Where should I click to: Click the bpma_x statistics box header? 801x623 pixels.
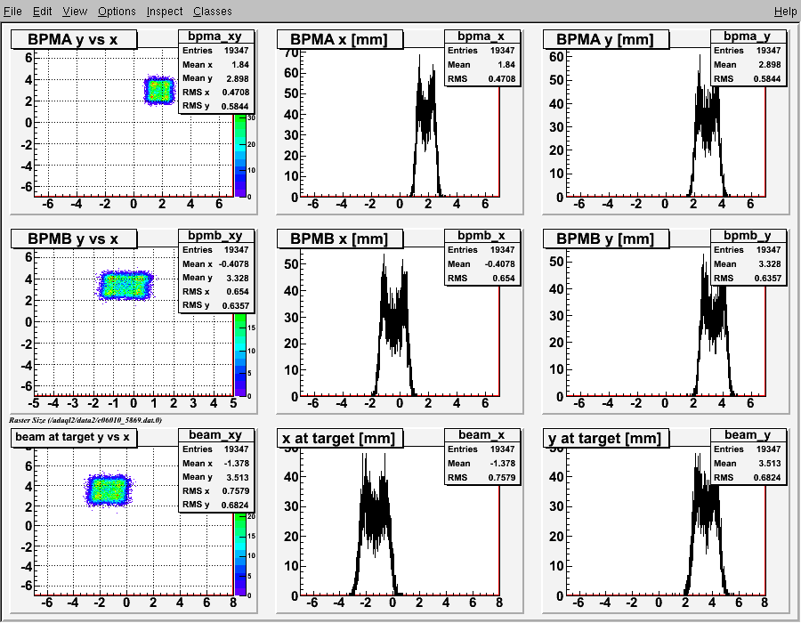click(x=481, y=36)
